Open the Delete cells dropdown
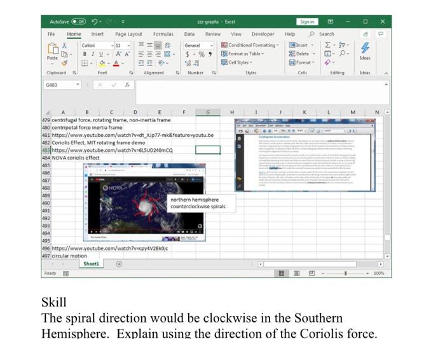445x339 pixels. click(x=314, y=53)
